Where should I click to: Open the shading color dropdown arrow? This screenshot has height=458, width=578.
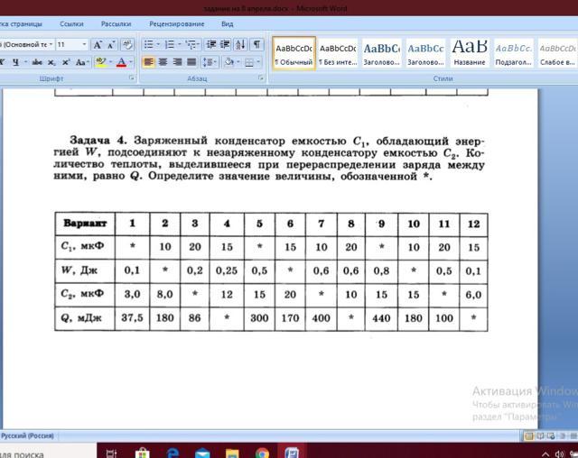(x=238, y=62)
